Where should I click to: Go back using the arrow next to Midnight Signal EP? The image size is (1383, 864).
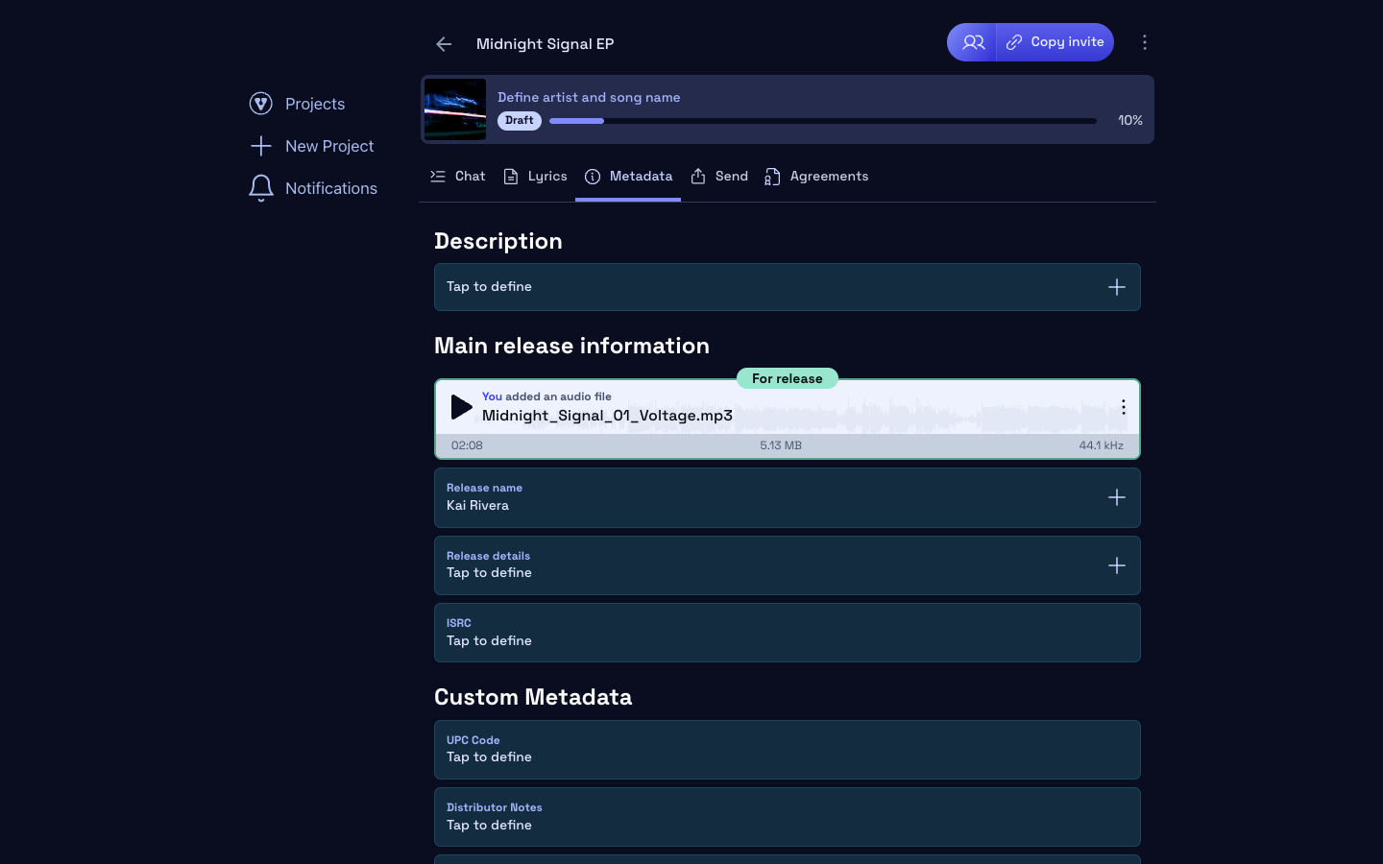[x=444, y=44]
